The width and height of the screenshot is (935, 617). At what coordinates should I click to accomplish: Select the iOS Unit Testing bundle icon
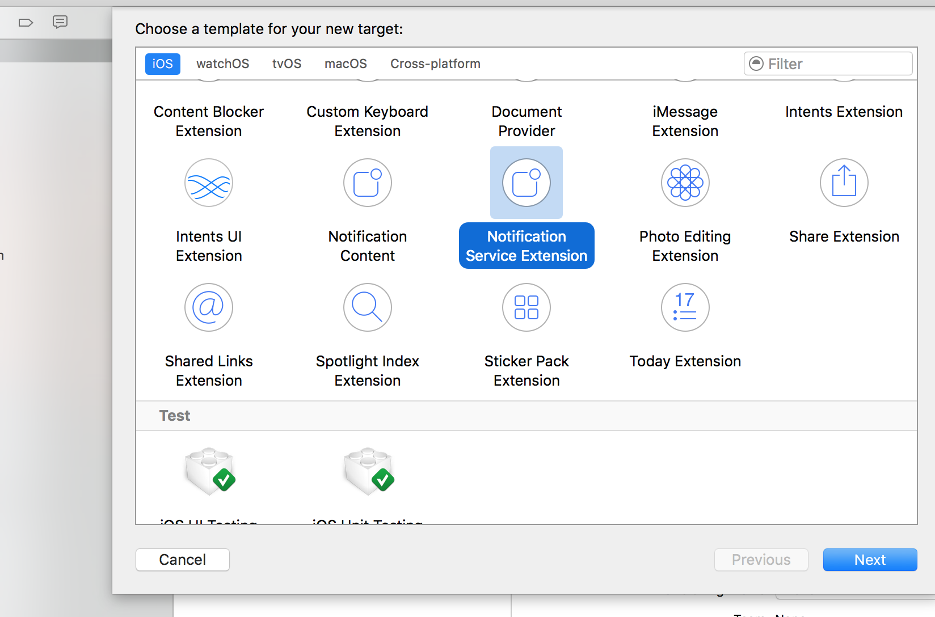click(369, 471)
